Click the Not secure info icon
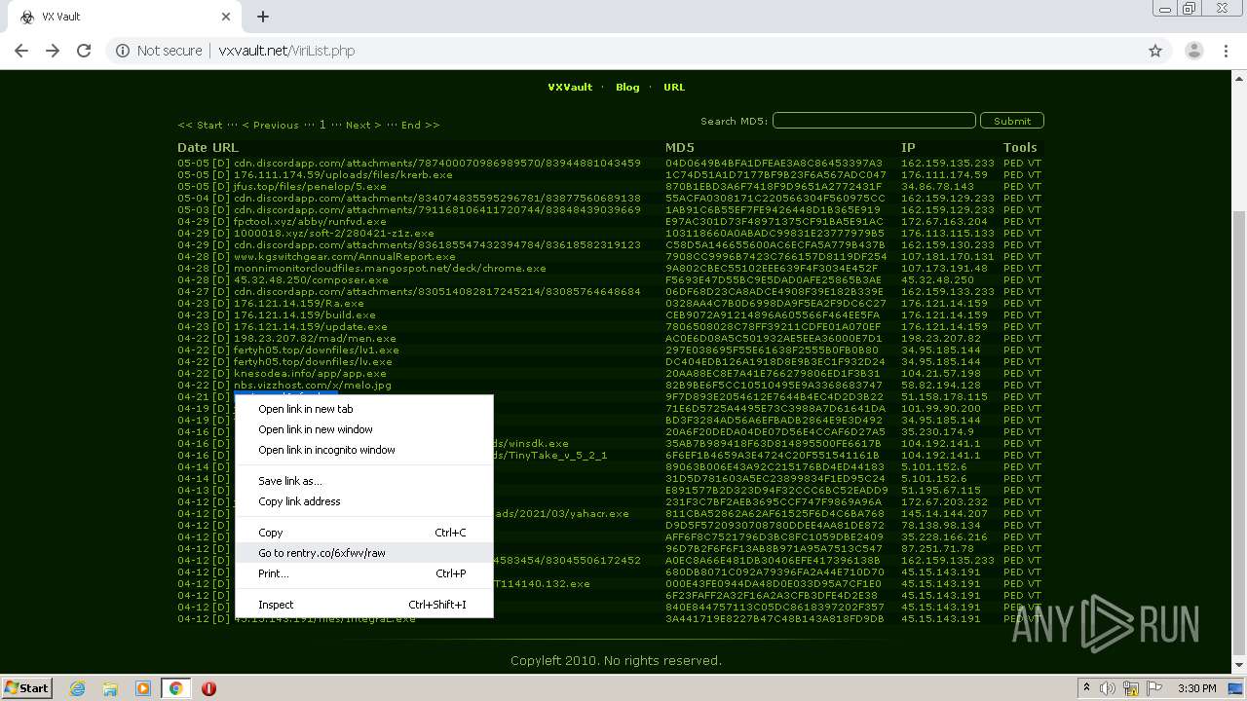Image resolution: width=1247 pixels, height=701 pixels. [x=123, y=51]
